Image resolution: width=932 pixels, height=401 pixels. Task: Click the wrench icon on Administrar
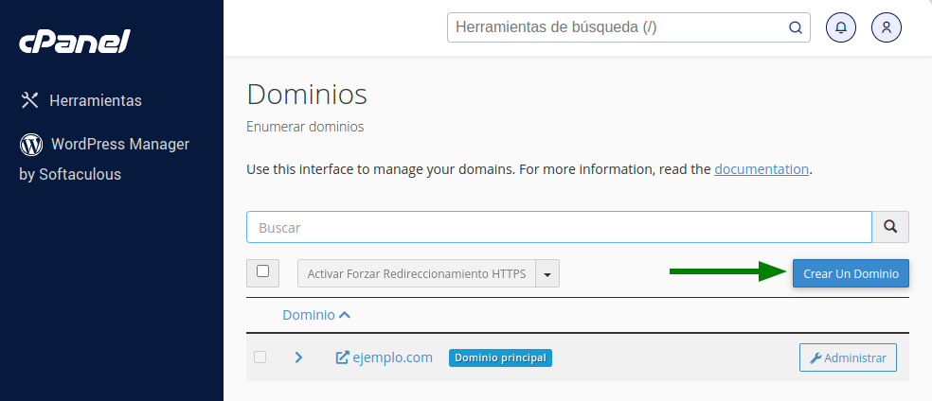click(816, 358)
